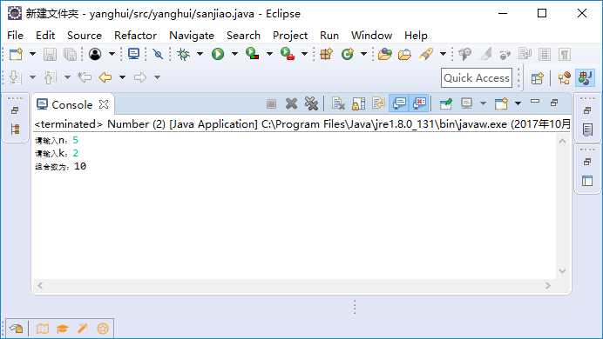The width and height of the screenshot is (603, 339).
Task: Click the Save icon in toolbar
Action: (50, 54)
